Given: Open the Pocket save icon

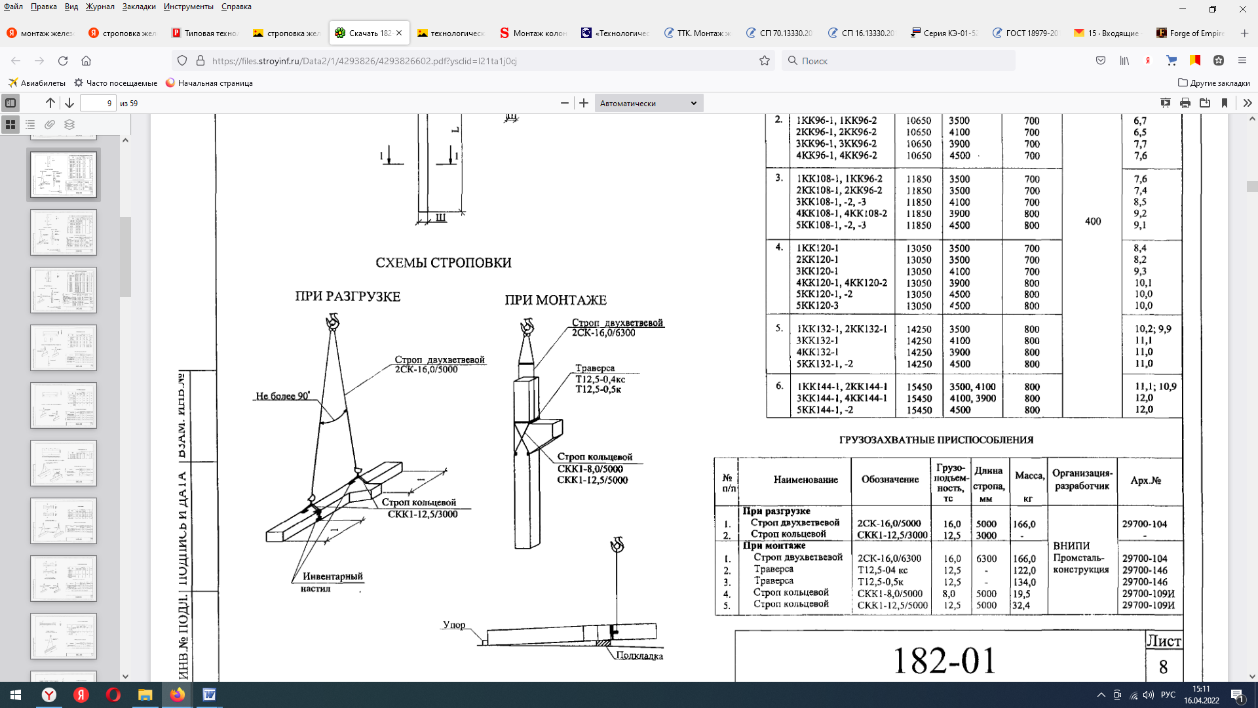Looking at the screenshot, I should (x=1101, y=60).
